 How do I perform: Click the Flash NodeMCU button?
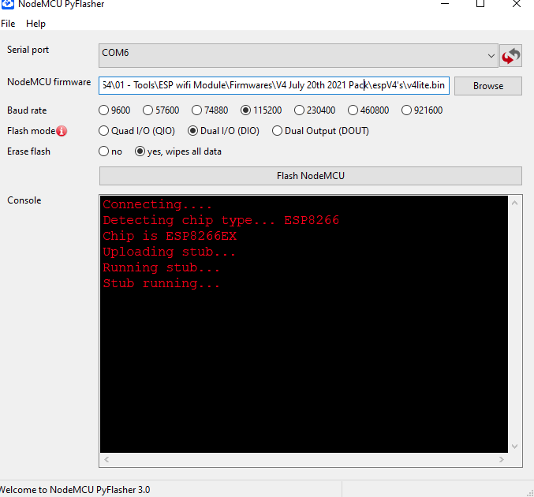click(311, 176)
